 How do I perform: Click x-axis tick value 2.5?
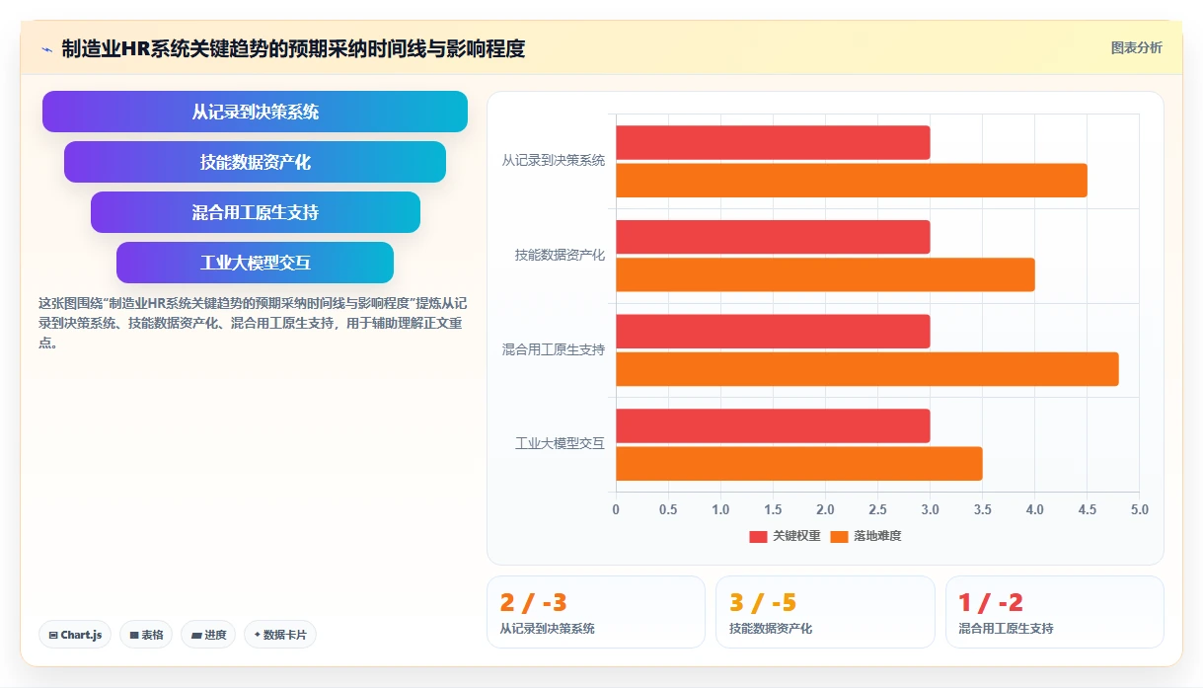point(877,509)
